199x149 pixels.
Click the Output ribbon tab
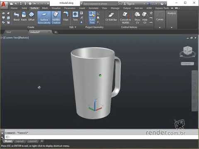click(x=127, y=8)
